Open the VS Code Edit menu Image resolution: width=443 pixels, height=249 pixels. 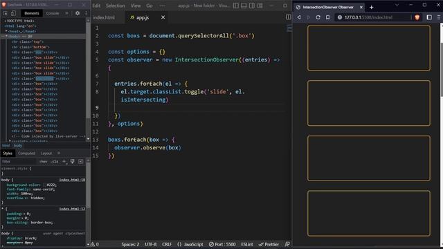[96, 6]
